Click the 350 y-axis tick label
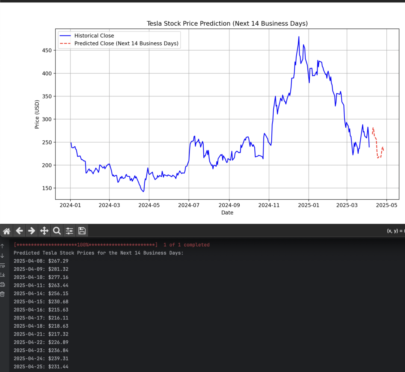 click(47, 96)
